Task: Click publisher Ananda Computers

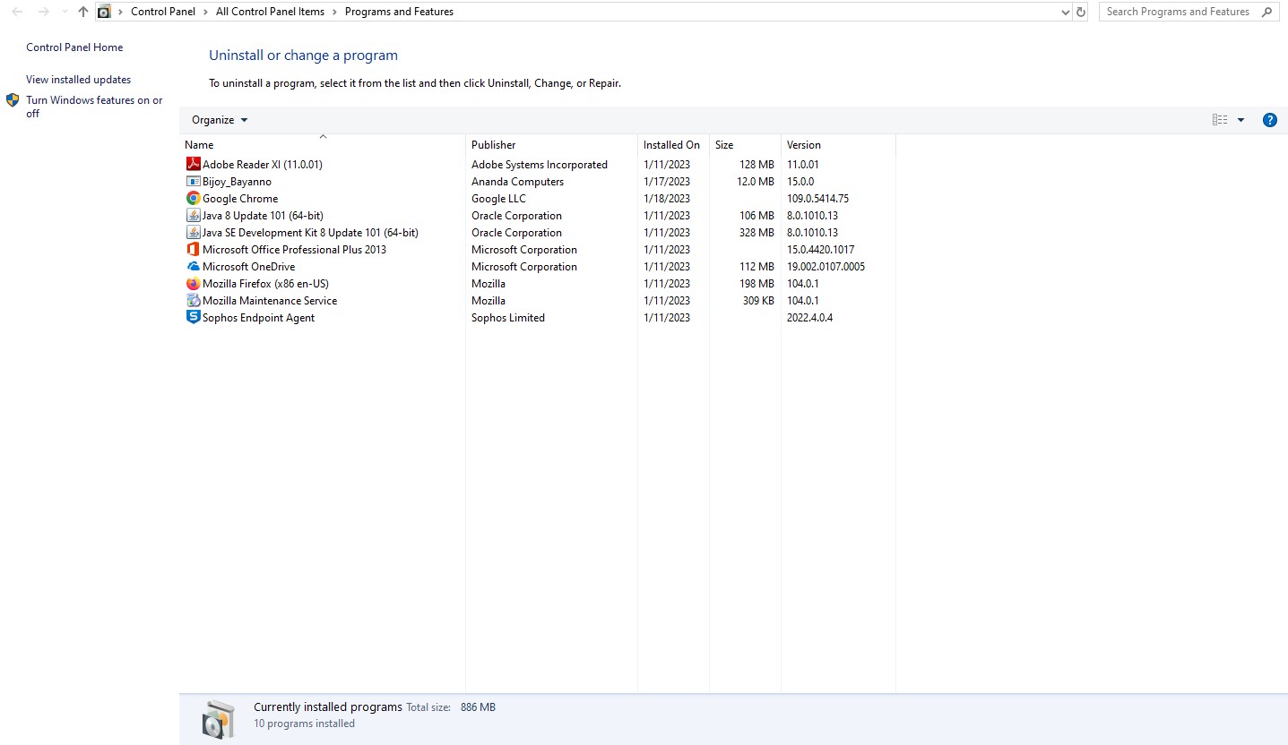Action: coord(517,181)
